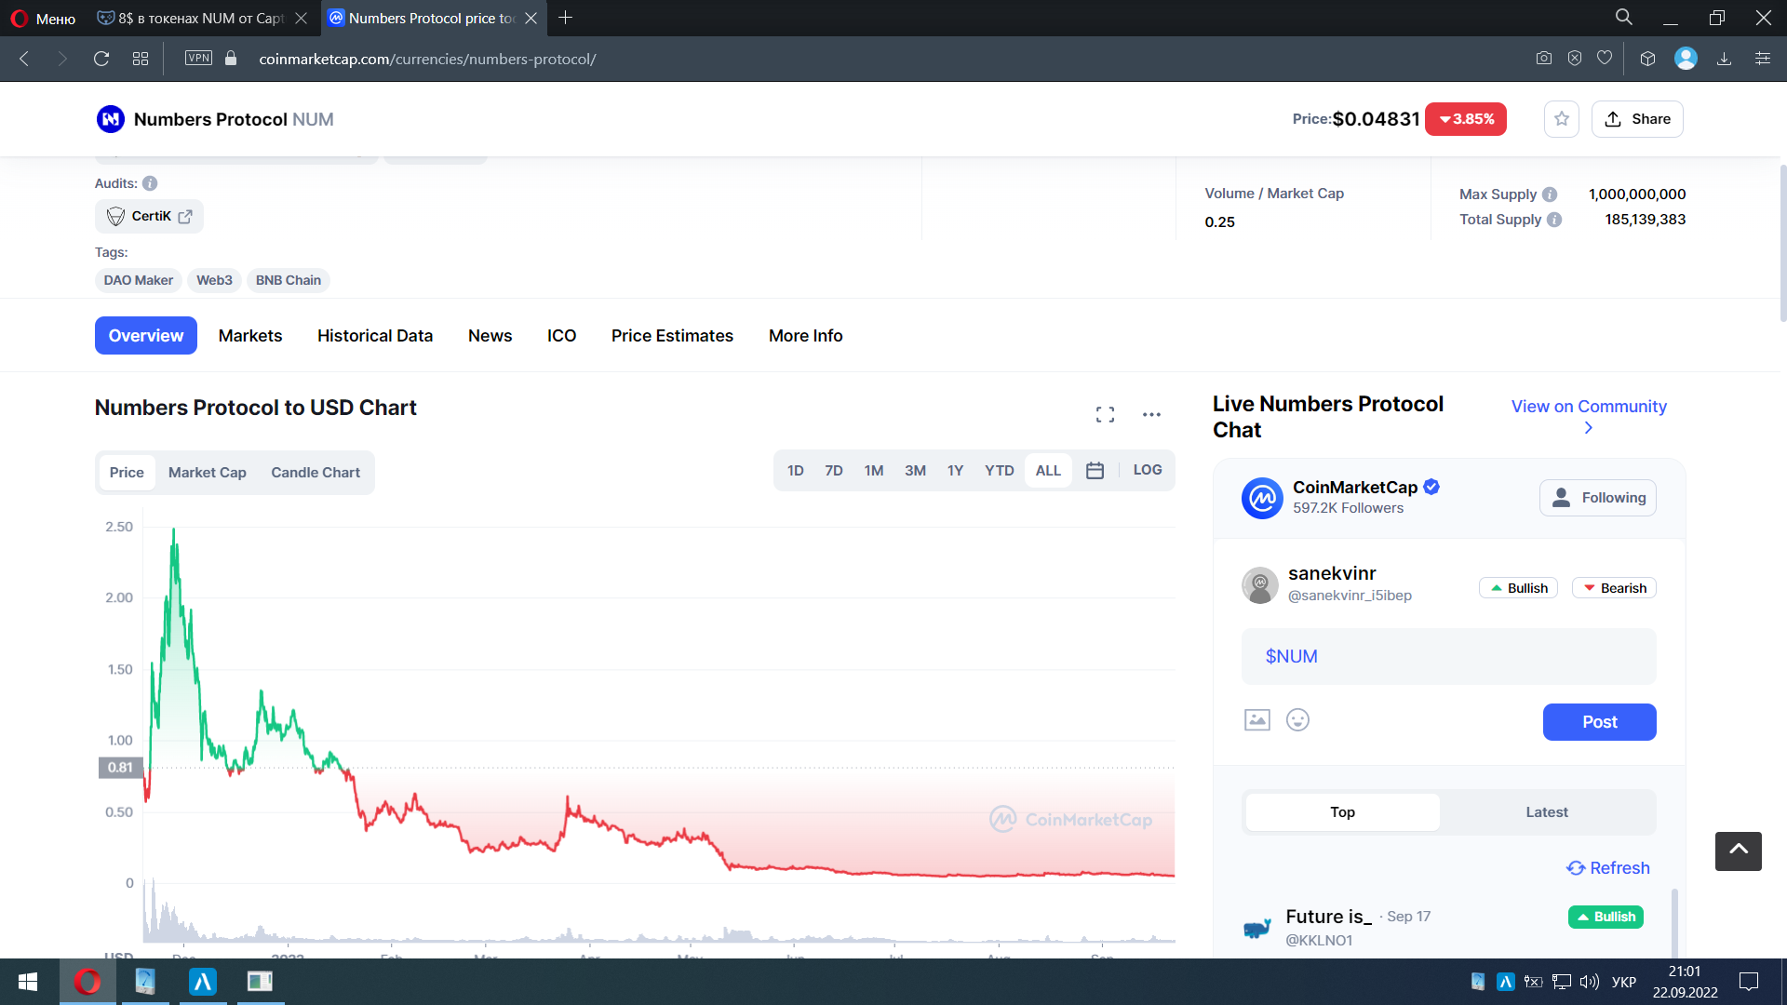Toggle the VPN badge in address bar
Viewport: 1787px width, 1005px height.
(x=198, y=58)
